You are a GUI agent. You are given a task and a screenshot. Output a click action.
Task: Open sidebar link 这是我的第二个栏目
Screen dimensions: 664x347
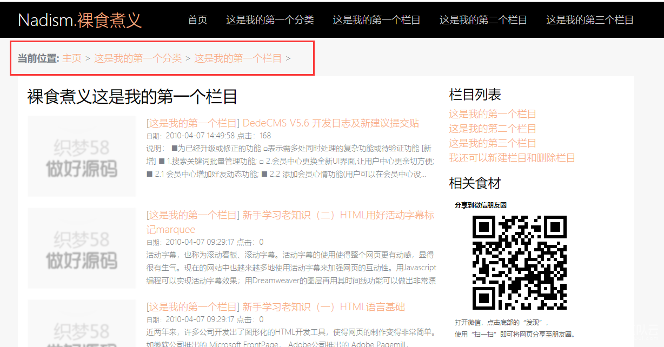pyautogui.click(x=493, y=129)
